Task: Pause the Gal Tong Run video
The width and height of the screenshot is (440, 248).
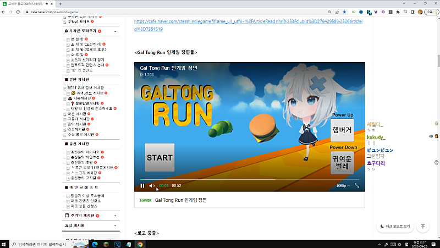Action: point(142,186)
